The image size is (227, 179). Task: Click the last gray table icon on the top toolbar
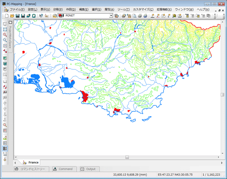[x=208, y=15]
